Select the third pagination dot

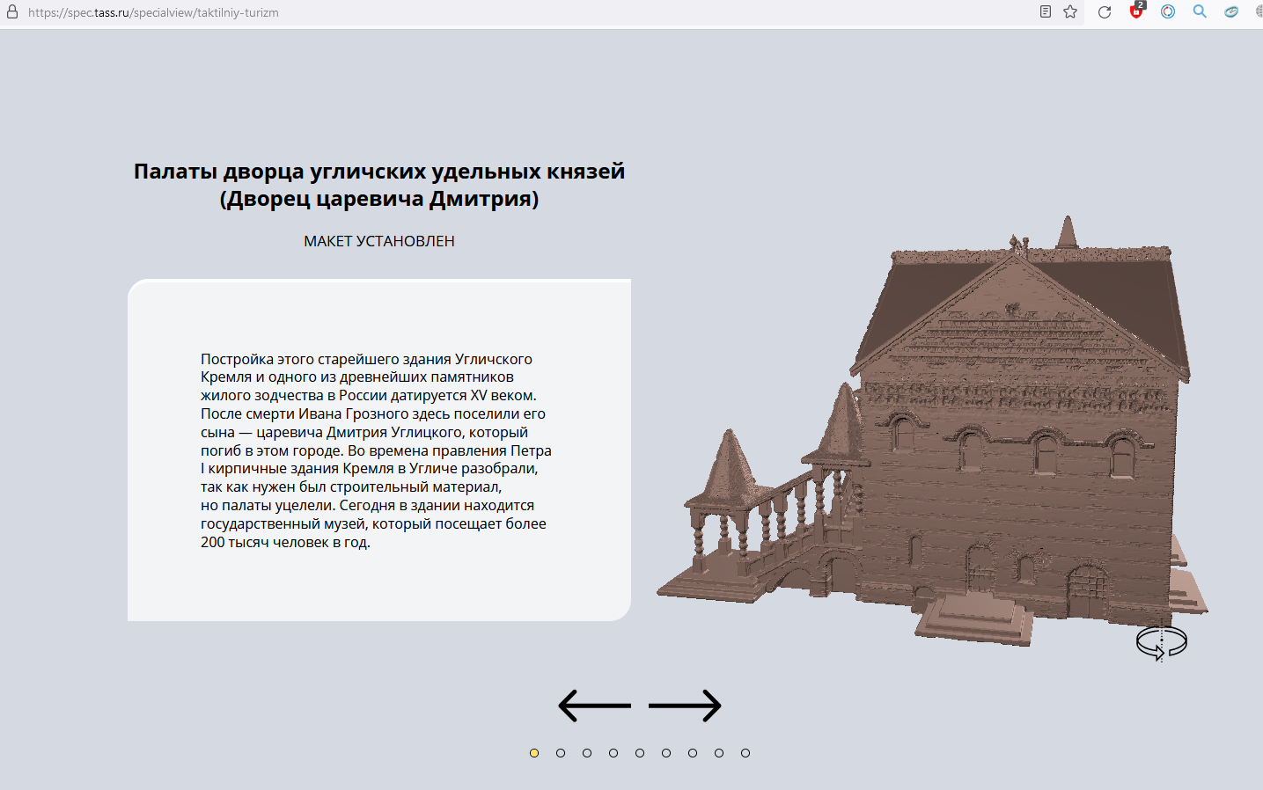coord(587,753)
